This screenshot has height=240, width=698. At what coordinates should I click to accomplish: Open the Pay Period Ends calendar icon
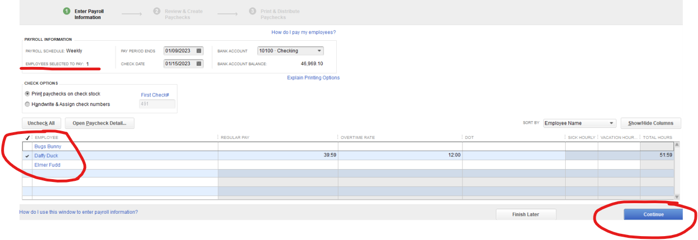point(199,51)
